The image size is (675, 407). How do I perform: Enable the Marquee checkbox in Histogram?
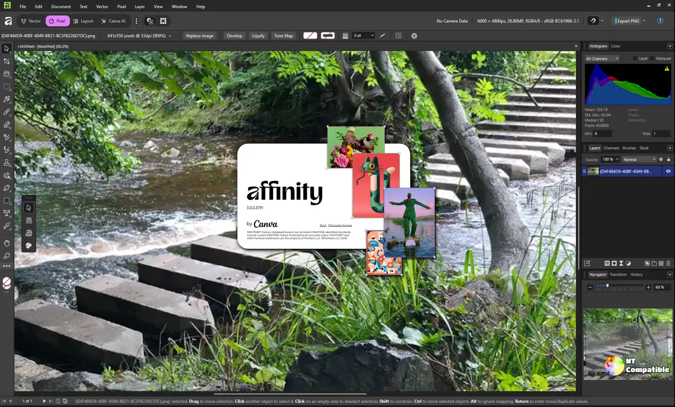[652, 59]
